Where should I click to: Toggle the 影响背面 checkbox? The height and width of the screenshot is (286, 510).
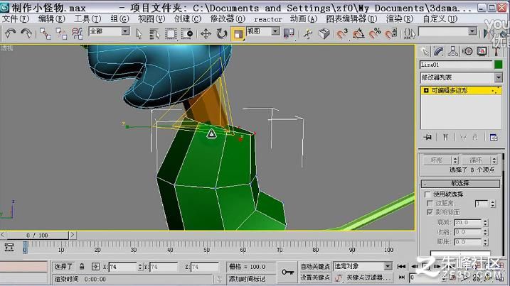430,212
